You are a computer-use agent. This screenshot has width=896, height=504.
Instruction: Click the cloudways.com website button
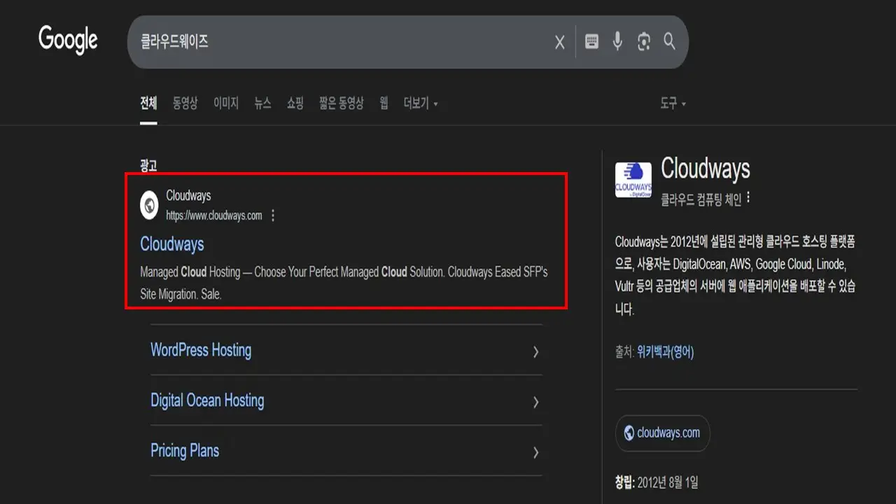pos(662,433)
